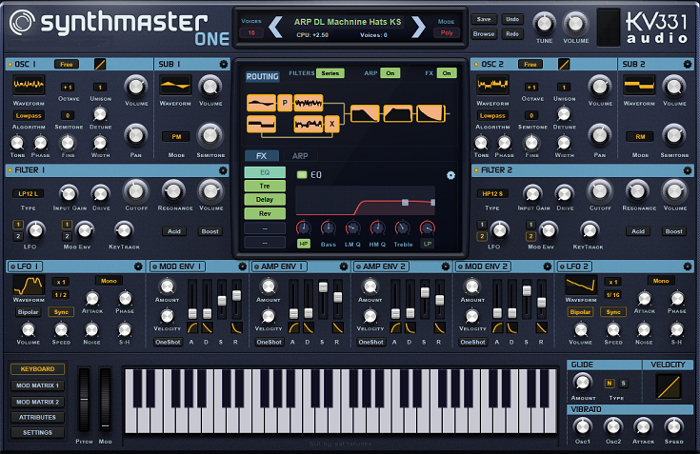Click the OSC 2 keytrack curve icon

564,64
